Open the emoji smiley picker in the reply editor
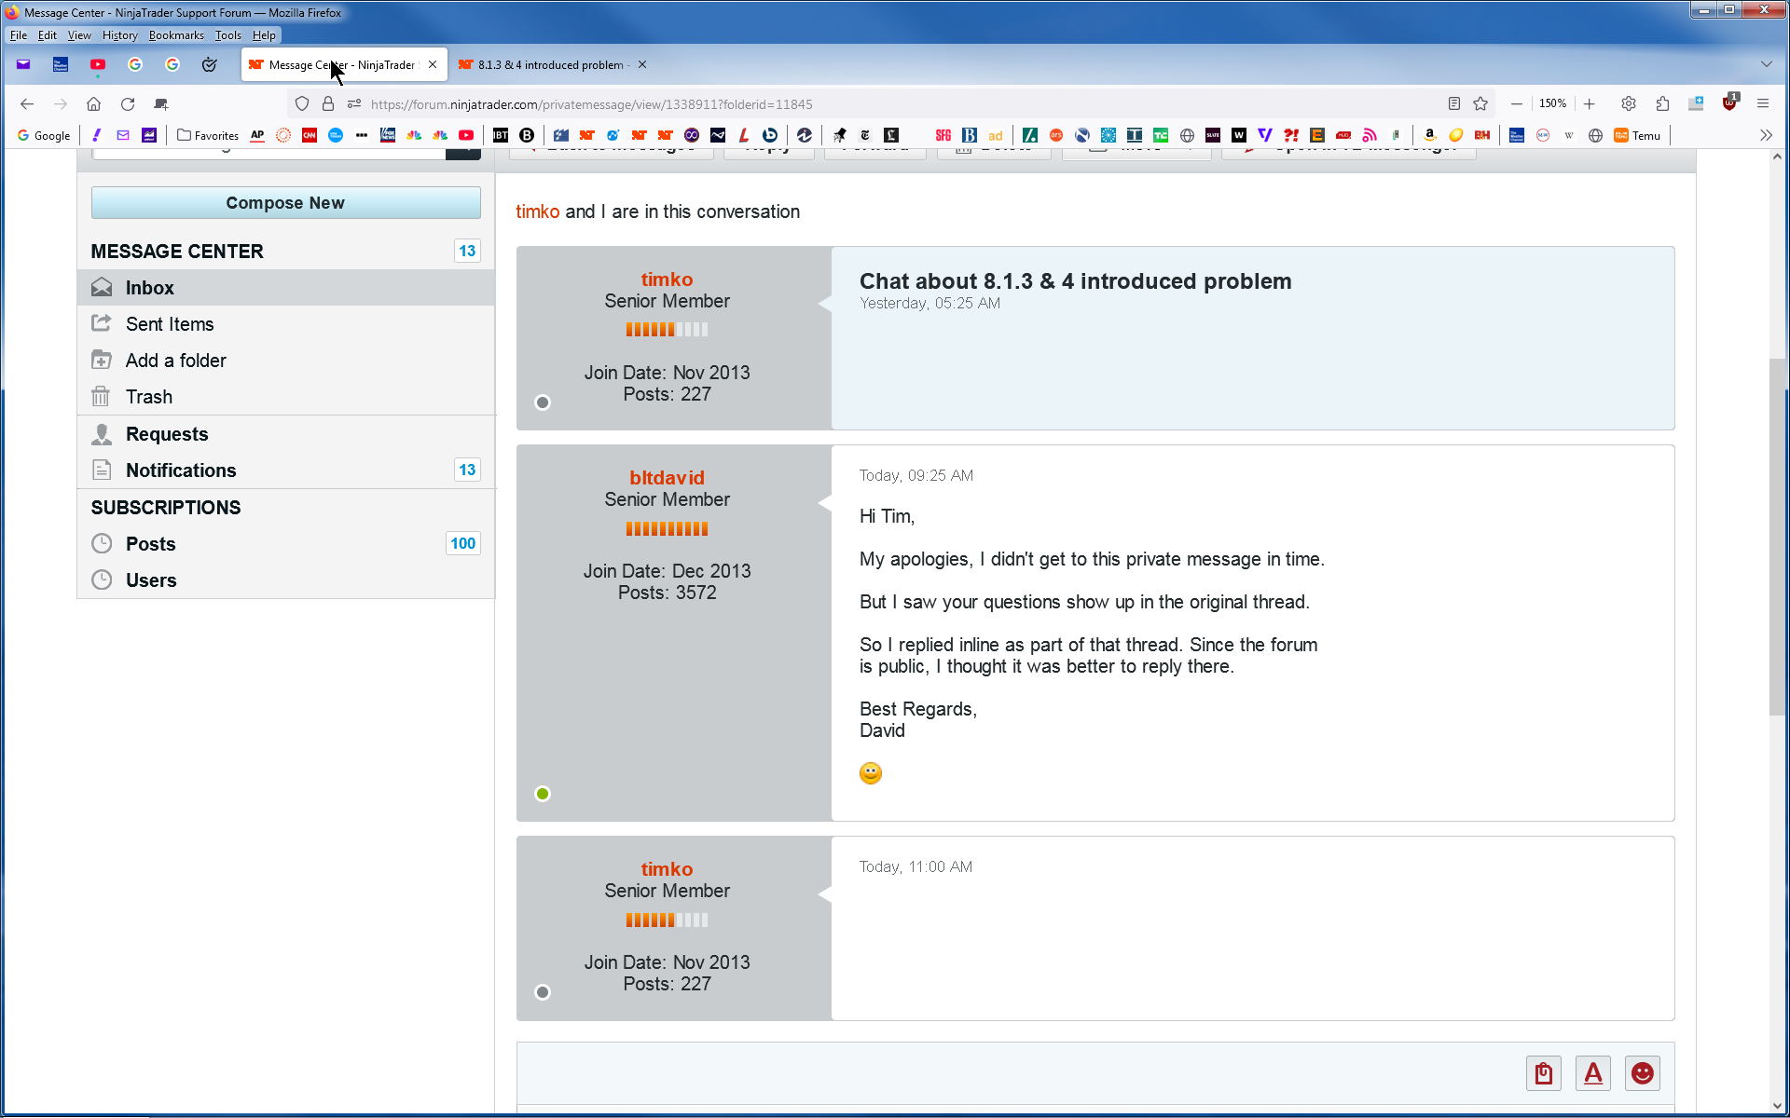 pos(1642,1073)
